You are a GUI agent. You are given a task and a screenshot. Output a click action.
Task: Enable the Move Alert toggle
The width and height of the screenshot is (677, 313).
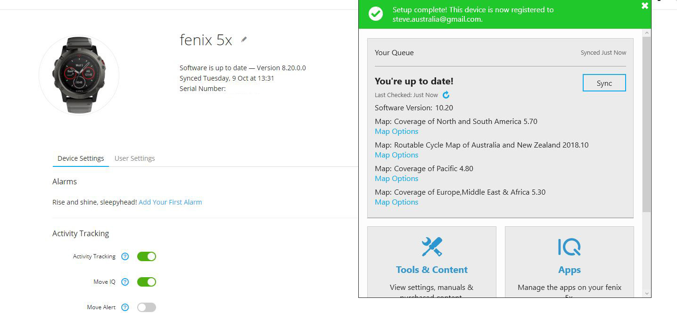pyautogui.click(x=147, y=307)
